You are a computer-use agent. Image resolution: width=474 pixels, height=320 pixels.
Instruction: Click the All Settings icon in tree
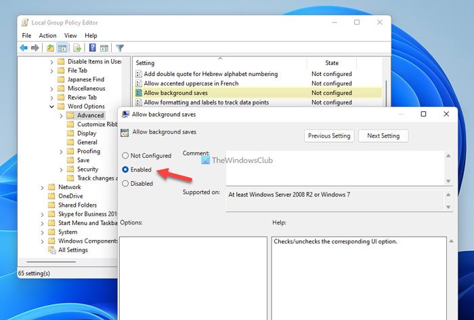tap(52, 250)
